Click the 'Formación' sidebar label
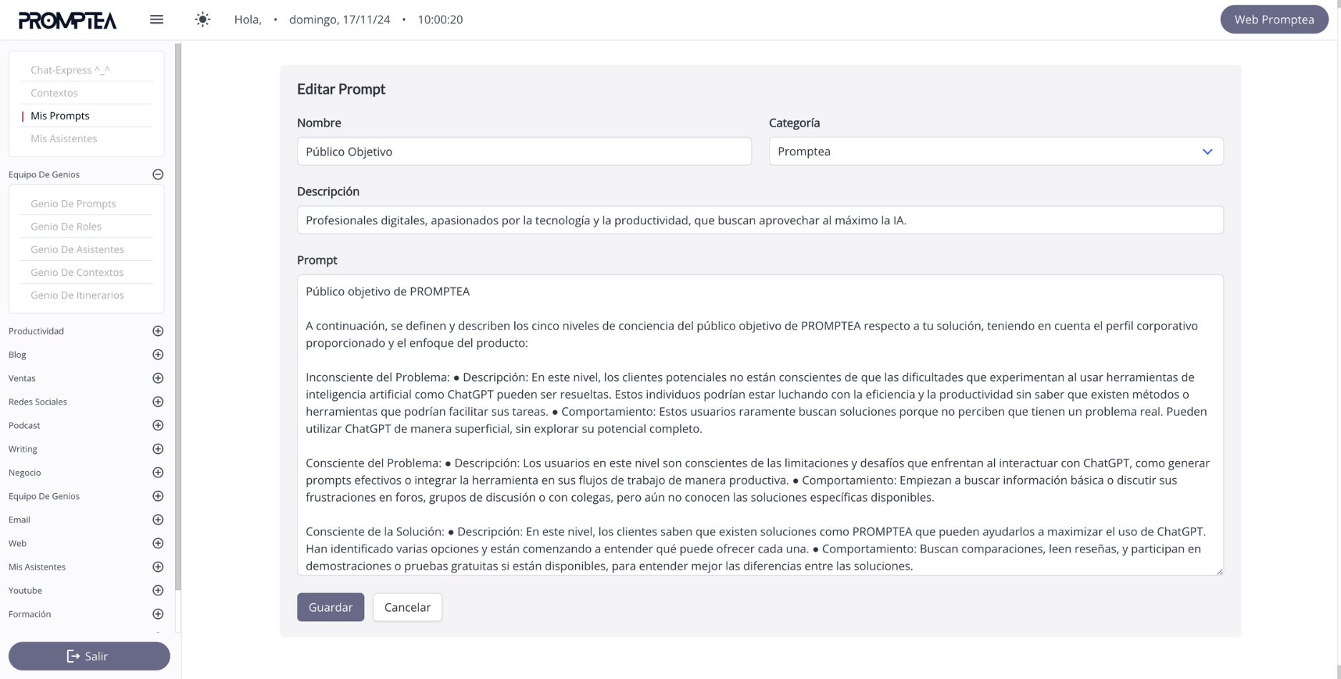Screen dimensions: 1341x679 tap(30, 614)
